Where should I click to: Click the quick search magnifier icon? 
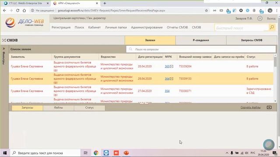272,27
